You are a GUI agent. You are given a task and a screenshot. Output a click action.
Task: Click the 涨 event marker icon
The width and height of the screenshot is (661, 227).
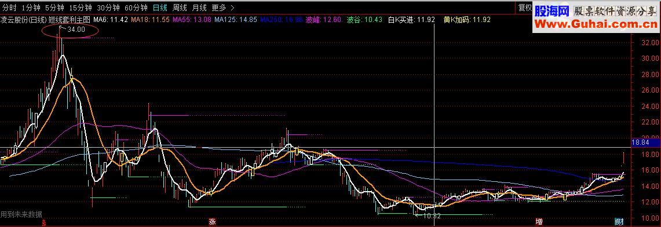(x=213, y=222)
